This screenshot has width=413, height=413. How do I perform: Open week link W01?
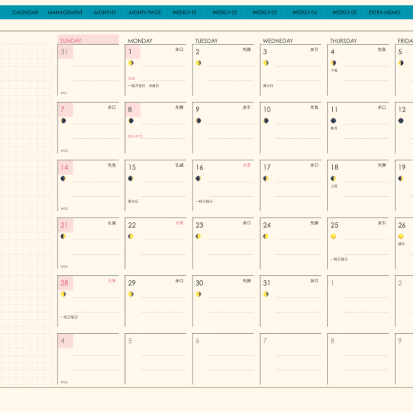(64, 93)
